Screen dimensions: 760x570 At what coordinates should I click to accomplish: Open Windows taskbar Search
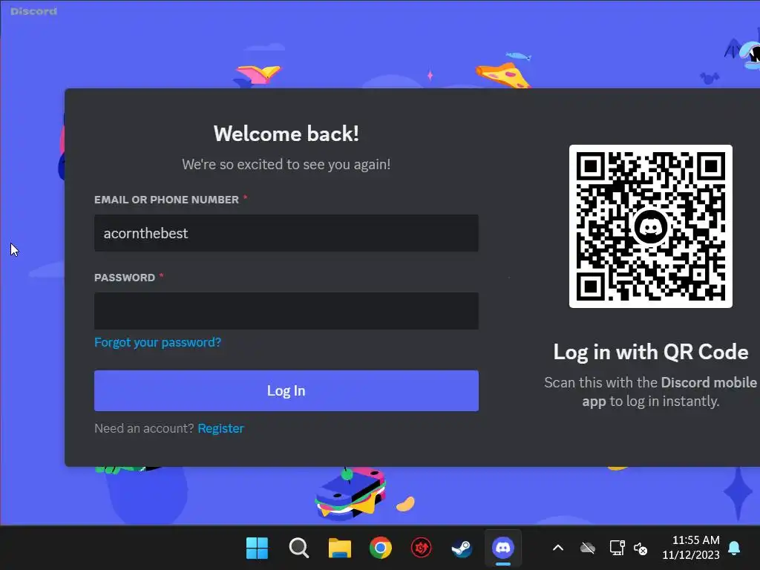[x=298, y=548]
